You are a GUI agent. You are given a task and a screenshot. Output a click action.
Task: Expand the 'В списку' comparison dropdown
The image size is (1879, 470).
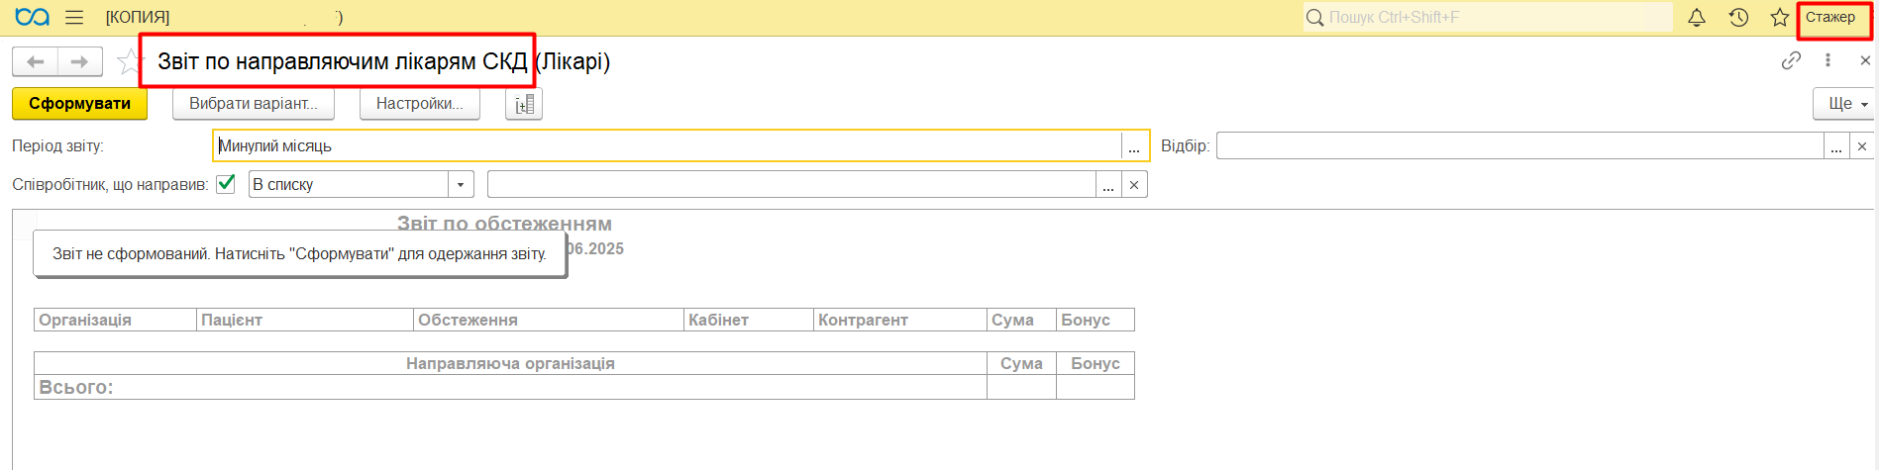pos(461,185)
